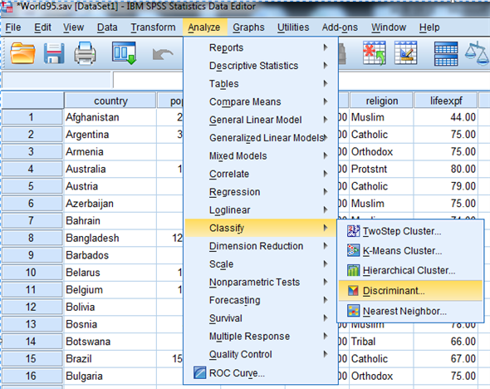Image resolution: width=490 pixels, height=389 pixels.
Task: Expand the Multiple Response submenu
Action: click(x=262, y=336)
